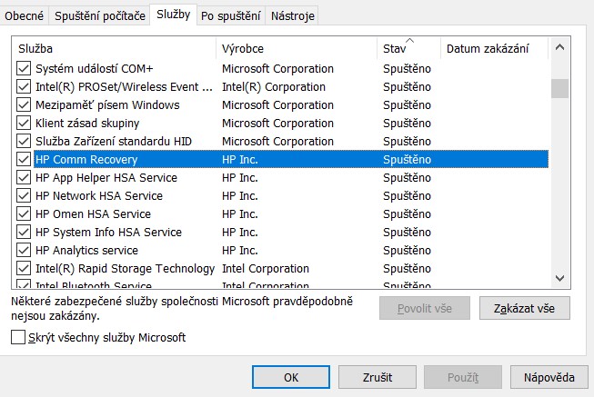Screen dimensions: 594x397
Task: Go to the Po spuštění tab
Action: pos(232,16)
